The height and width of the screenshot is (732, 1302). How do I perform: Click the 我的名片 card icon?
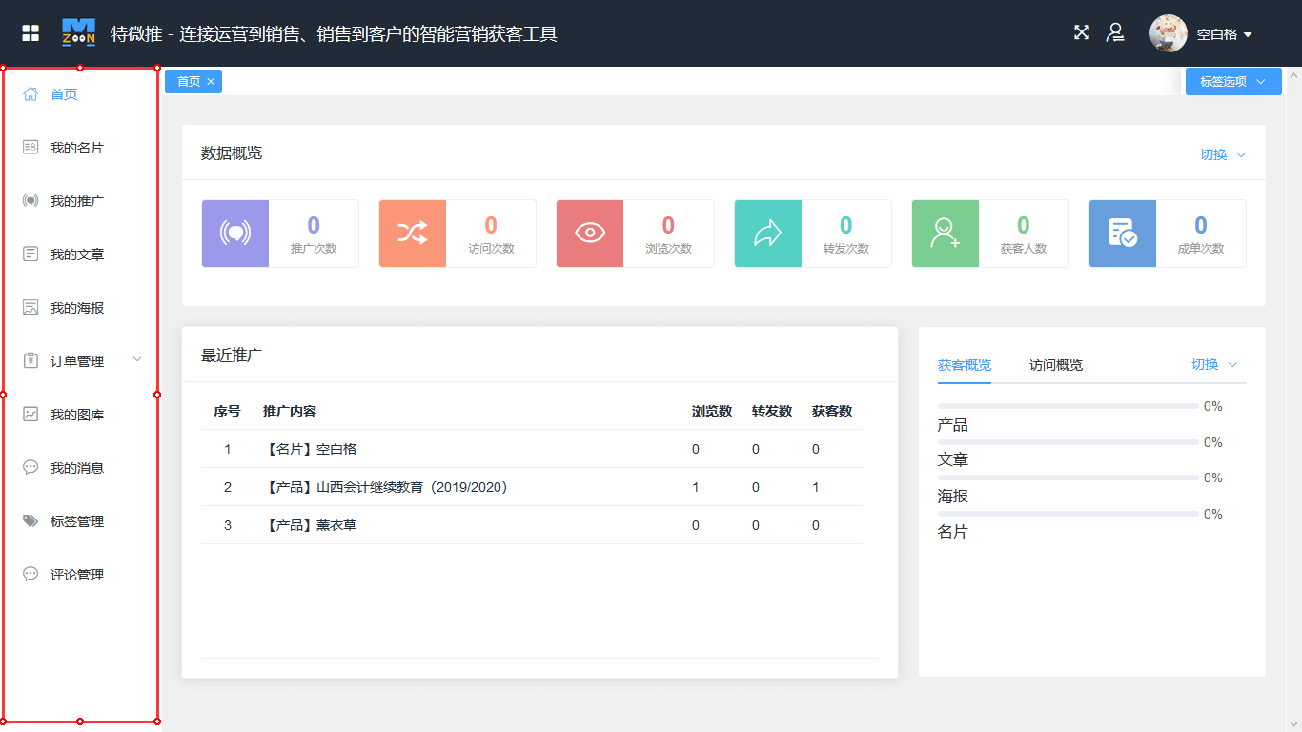click(x=31, y=148)
